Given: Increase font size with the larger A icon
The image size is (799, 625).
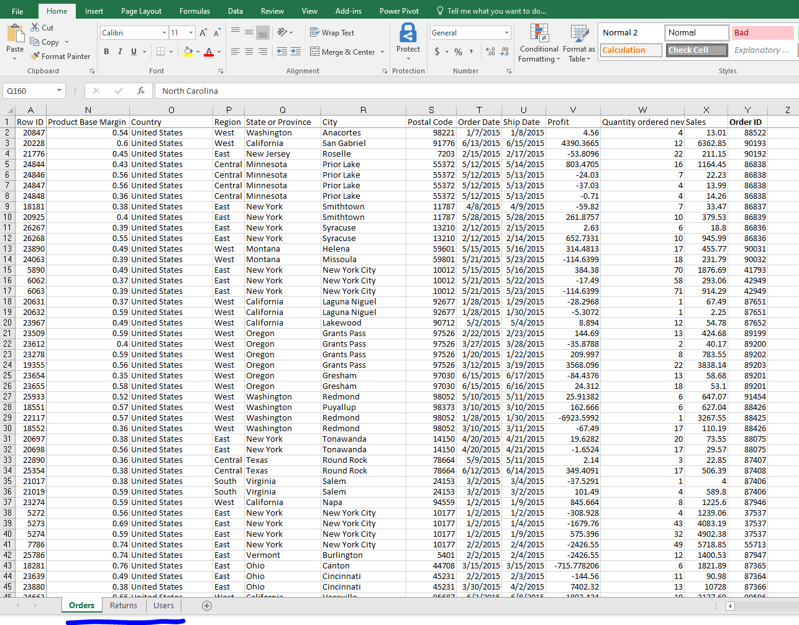Looking at the screenshot, I should [203, 33].
